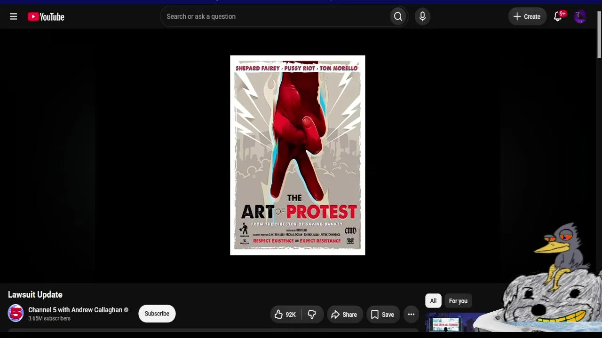Click the Create button
The width and height of the screenshot is (602, 338).
tap(527, 16)
